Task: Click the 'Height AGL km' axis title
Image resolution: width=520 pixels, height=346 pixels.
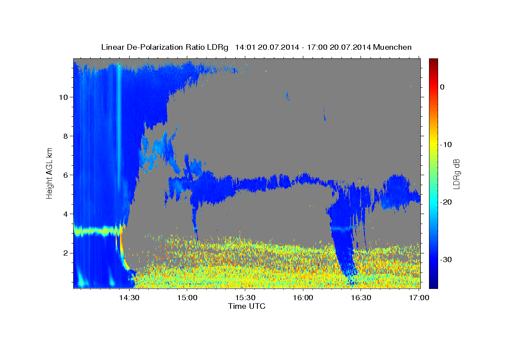Action: tap(50, 173)
